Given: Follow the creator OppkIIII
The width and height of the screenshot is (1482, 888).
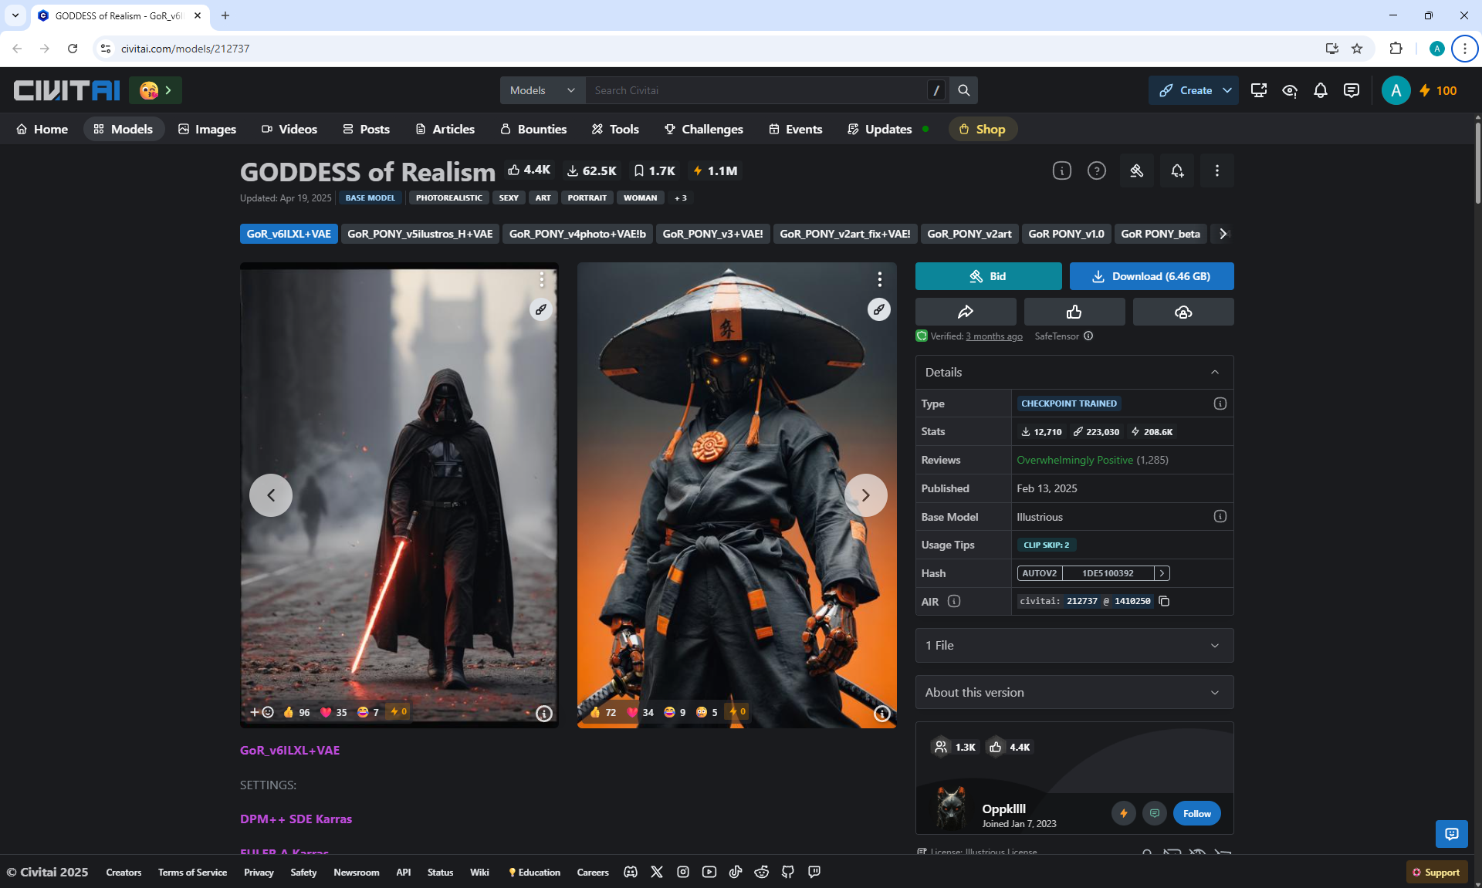Looking at the screenshot, I should (x=1196, y=813).
